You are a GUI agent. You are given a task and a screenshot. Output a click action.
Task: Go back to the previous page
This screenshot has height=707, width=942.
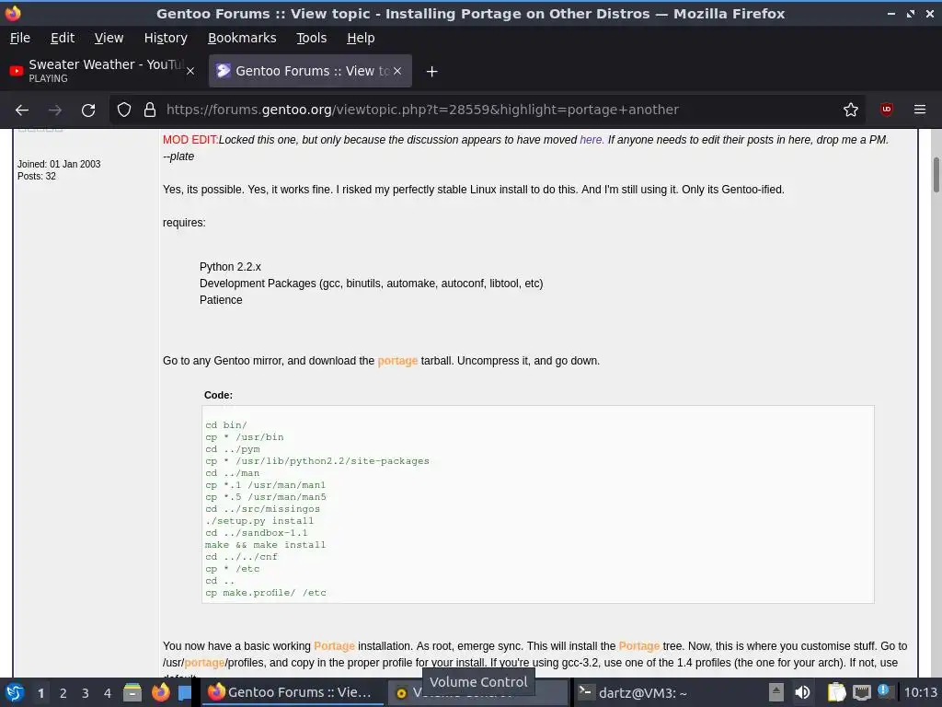[x=22, y=110]
